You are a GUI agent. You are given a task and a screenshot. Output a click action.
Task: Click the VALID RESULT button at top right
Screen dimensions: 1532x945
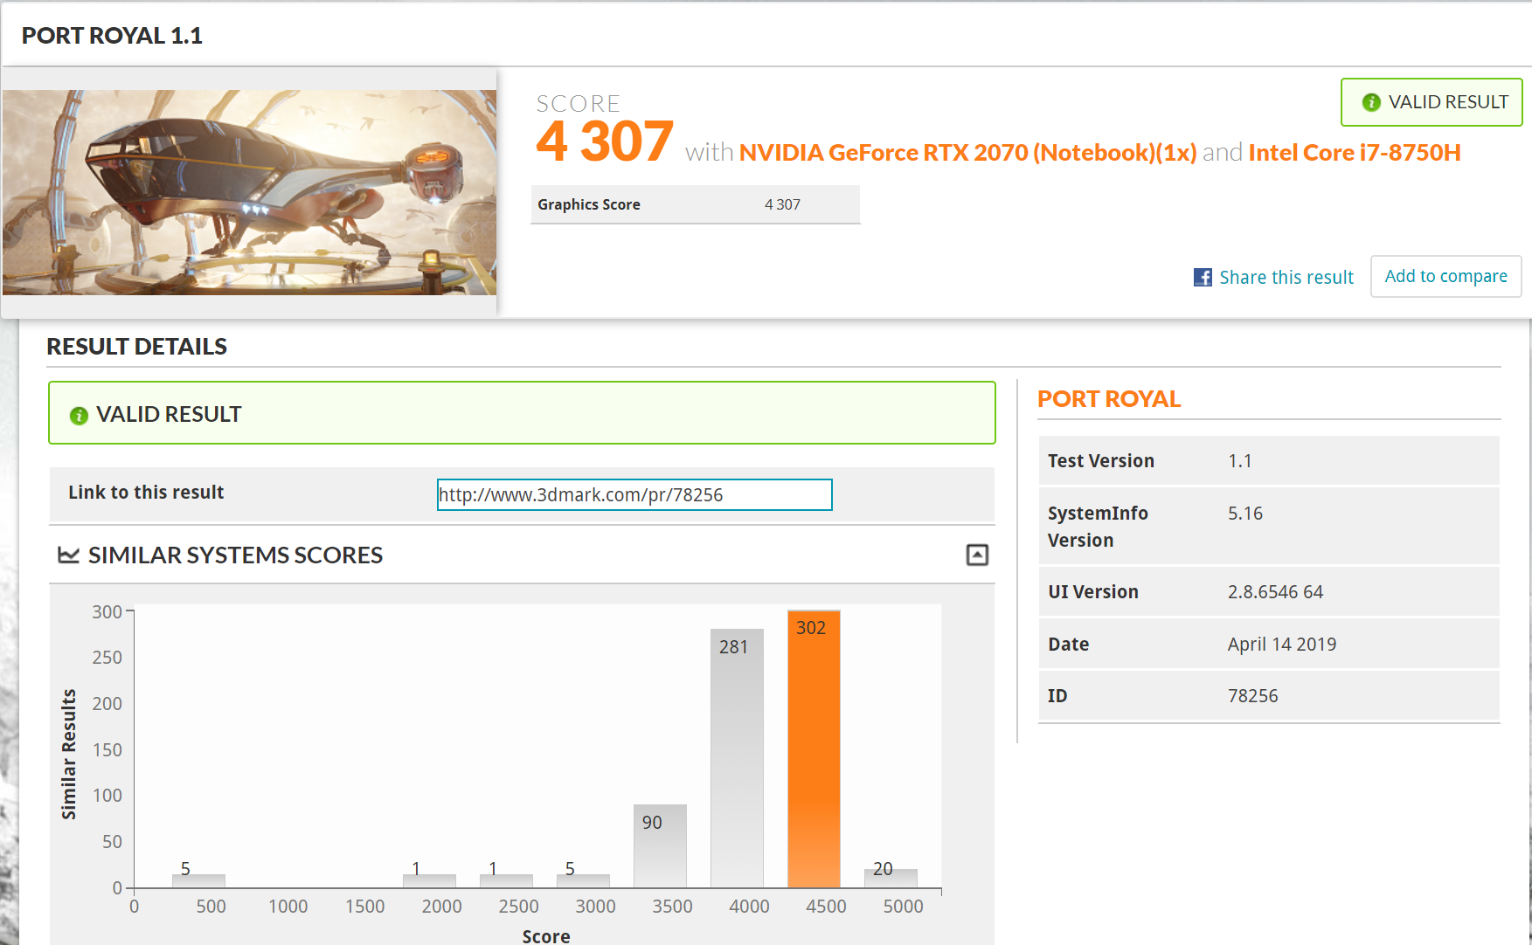pos(1431,102)
